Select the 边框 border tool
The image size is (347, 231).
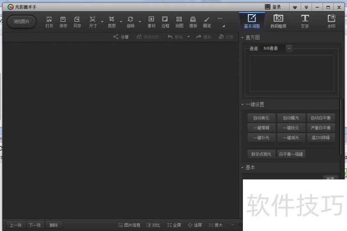(x=165, y=22)
